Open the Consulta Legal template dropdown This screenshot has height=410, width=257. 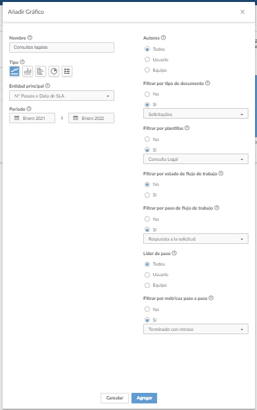pos(196,159)
